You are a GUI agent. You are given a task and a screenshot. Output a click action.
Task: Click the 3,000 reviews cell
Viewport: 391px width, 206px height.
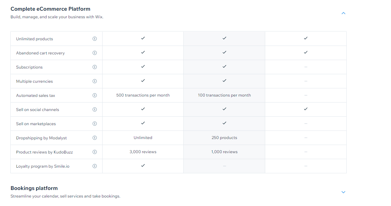tap(143, 152)
